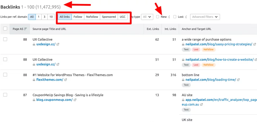
Task: Click title 'CouponMeUp Savings Blog - Saving is a lifestyle'
Action: [x=68, y=95]
